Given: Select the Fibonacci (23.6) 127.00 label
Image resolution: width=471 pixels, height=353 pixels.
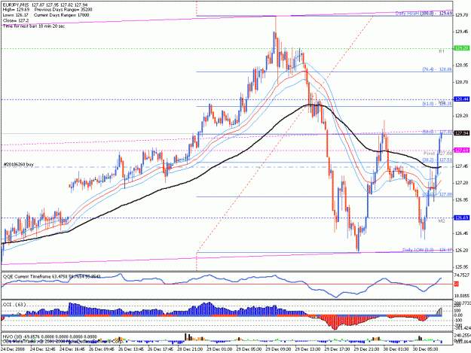Looking at the screenshot, I should tap(437, 194).
